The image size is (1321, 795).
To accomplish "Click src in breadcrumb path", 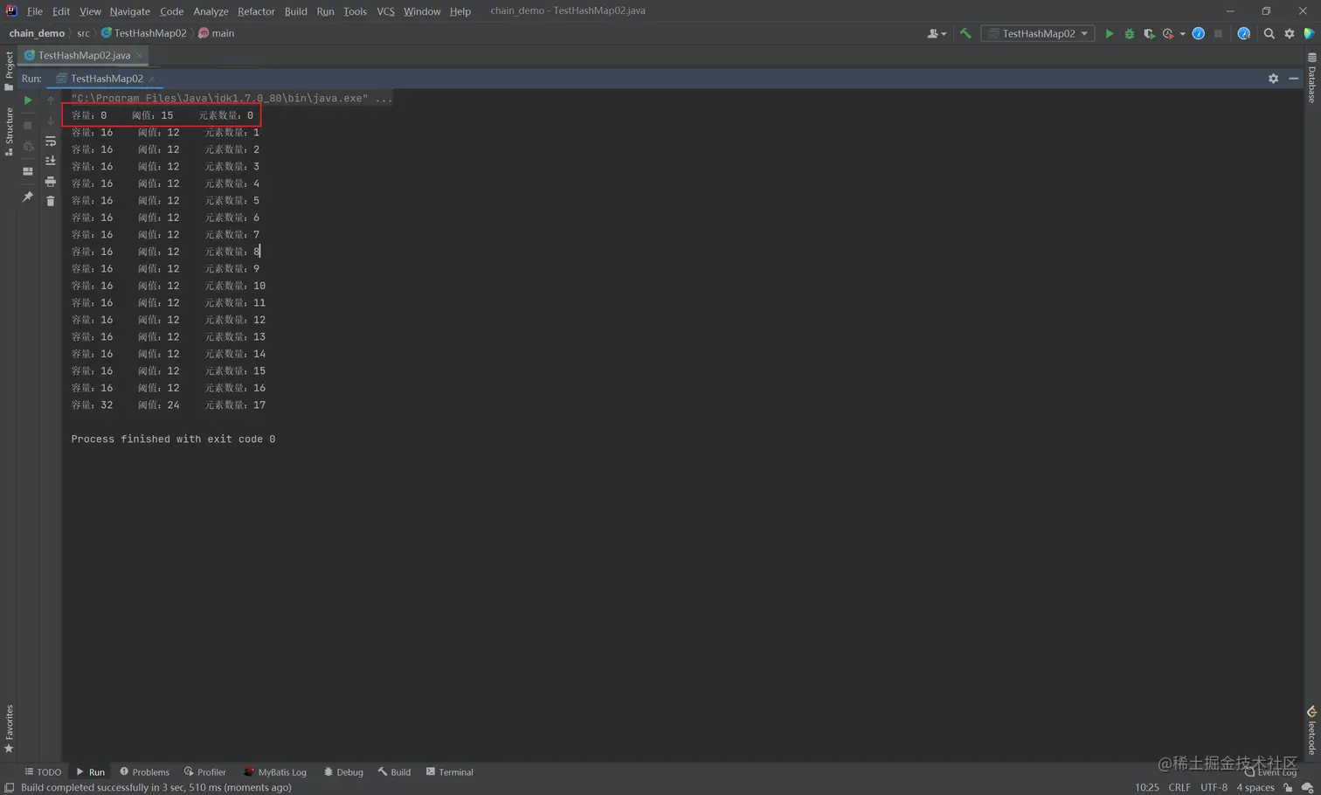I will coord(83,33).
